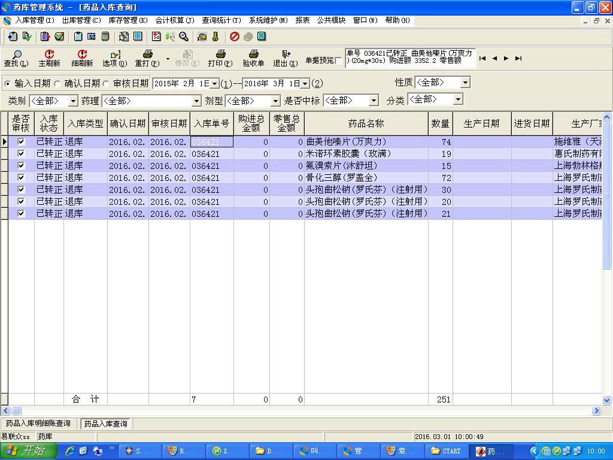Toggle audit checkbox for row with quantity 30

(21, 189)
